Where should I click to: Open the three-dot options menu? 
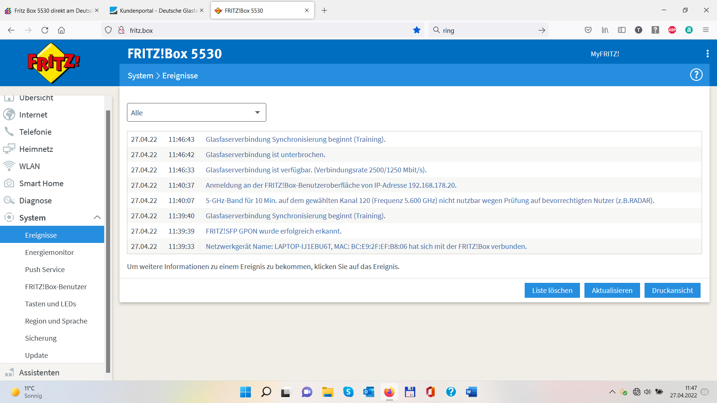click(x=707, y=54)
